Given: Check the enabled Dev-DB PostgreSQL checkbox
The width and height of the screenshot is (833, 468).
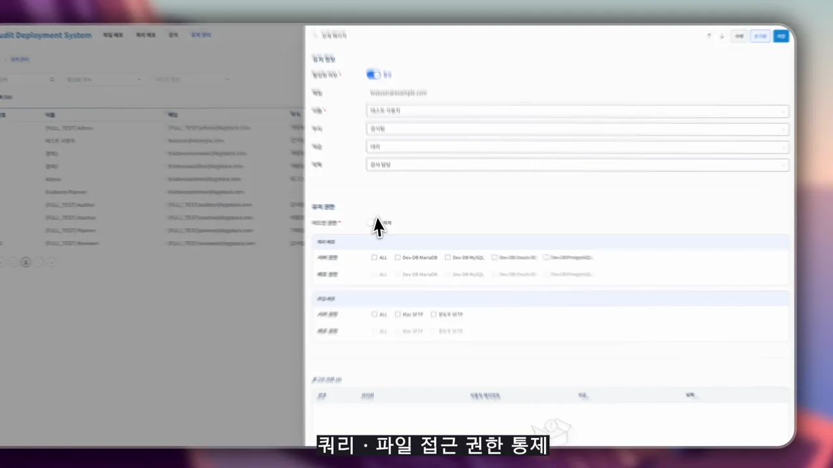Looking at the screenshot, I should (545, 257).
